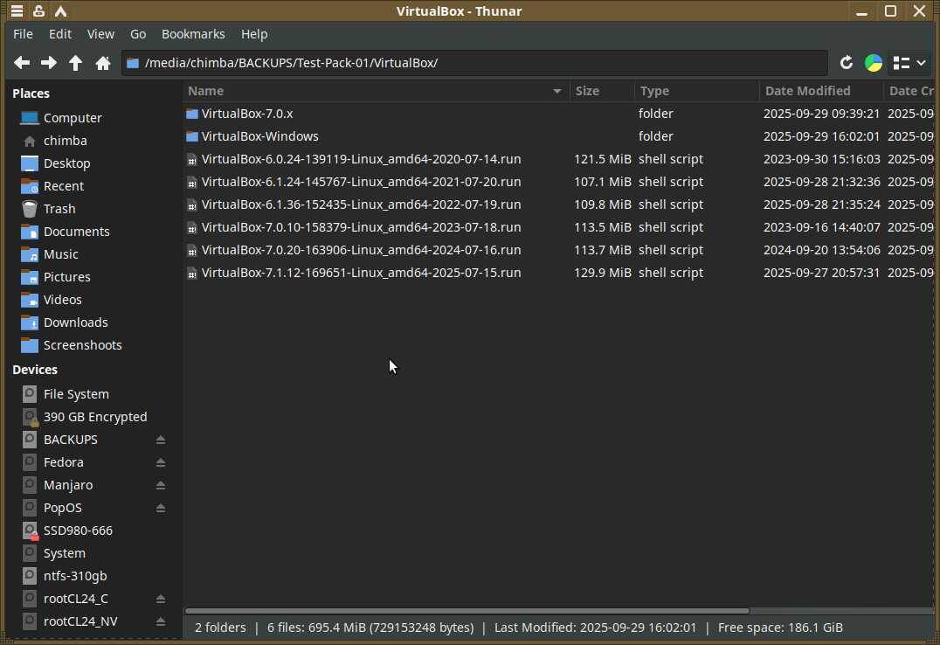This screenshot has width=940, height=645.
Task: Click the 2023-09-30 15:16:03 date cell
Action: (x=821, y=159)
